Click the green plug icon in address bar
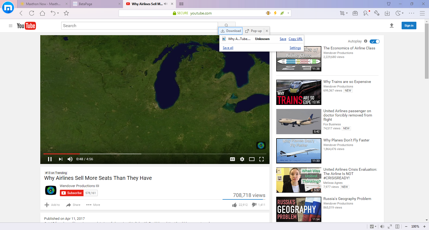429x230 pixels. (282, 13)
